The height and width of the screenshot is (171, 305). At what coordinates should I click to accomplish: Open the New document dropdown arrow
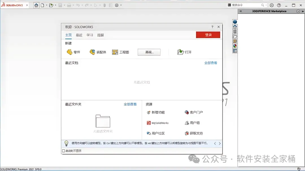pos(47,5)
